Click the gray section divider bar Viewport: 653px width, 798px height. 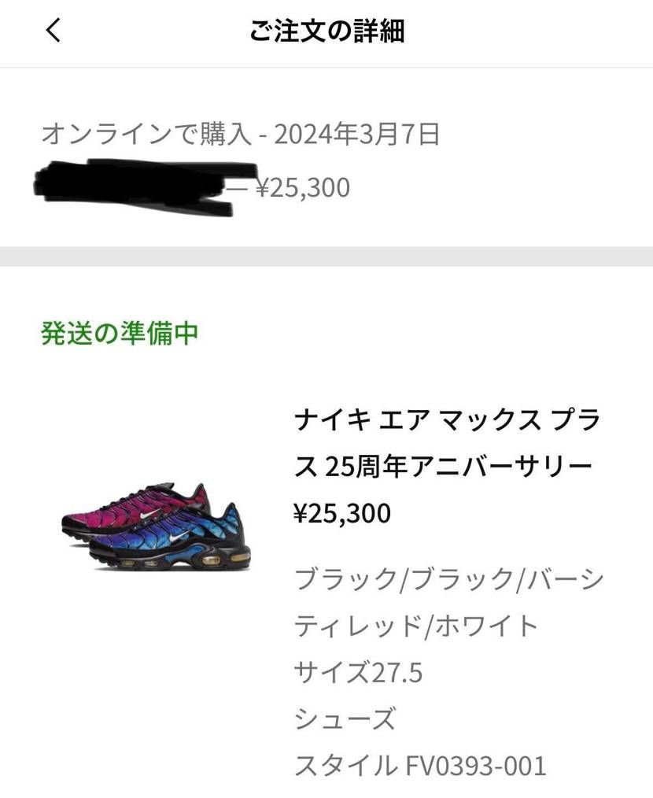click(x=326, y=257)
